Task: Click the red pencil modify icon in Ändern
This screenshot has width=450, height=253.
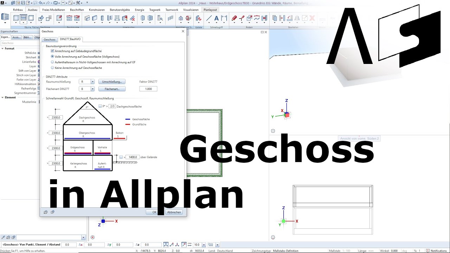Action: pos(234,18)
